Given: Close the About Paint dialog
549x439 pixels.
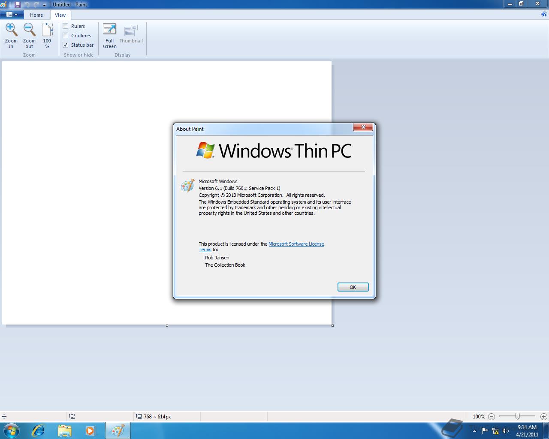Looking at the screenshot, I should pyautogui.click(x=363, y=127).
